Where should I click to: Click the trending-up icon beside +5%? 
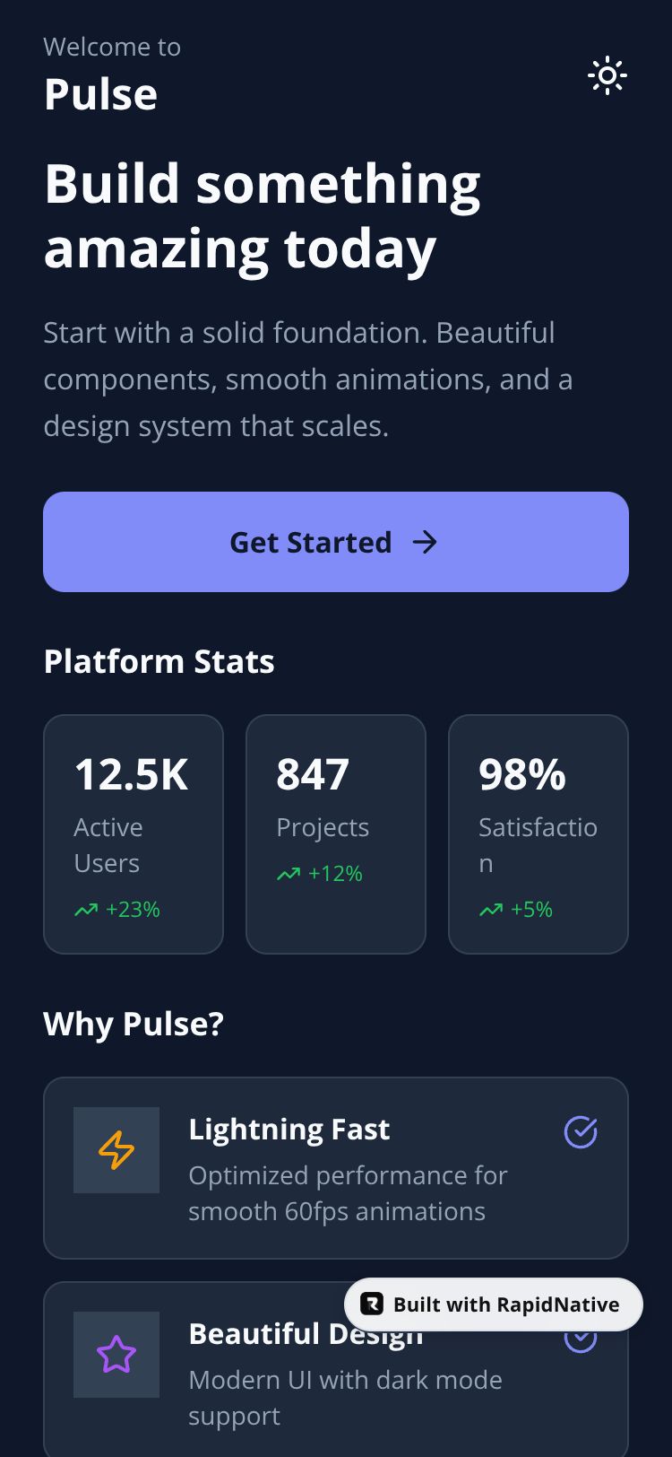point(491,910)
